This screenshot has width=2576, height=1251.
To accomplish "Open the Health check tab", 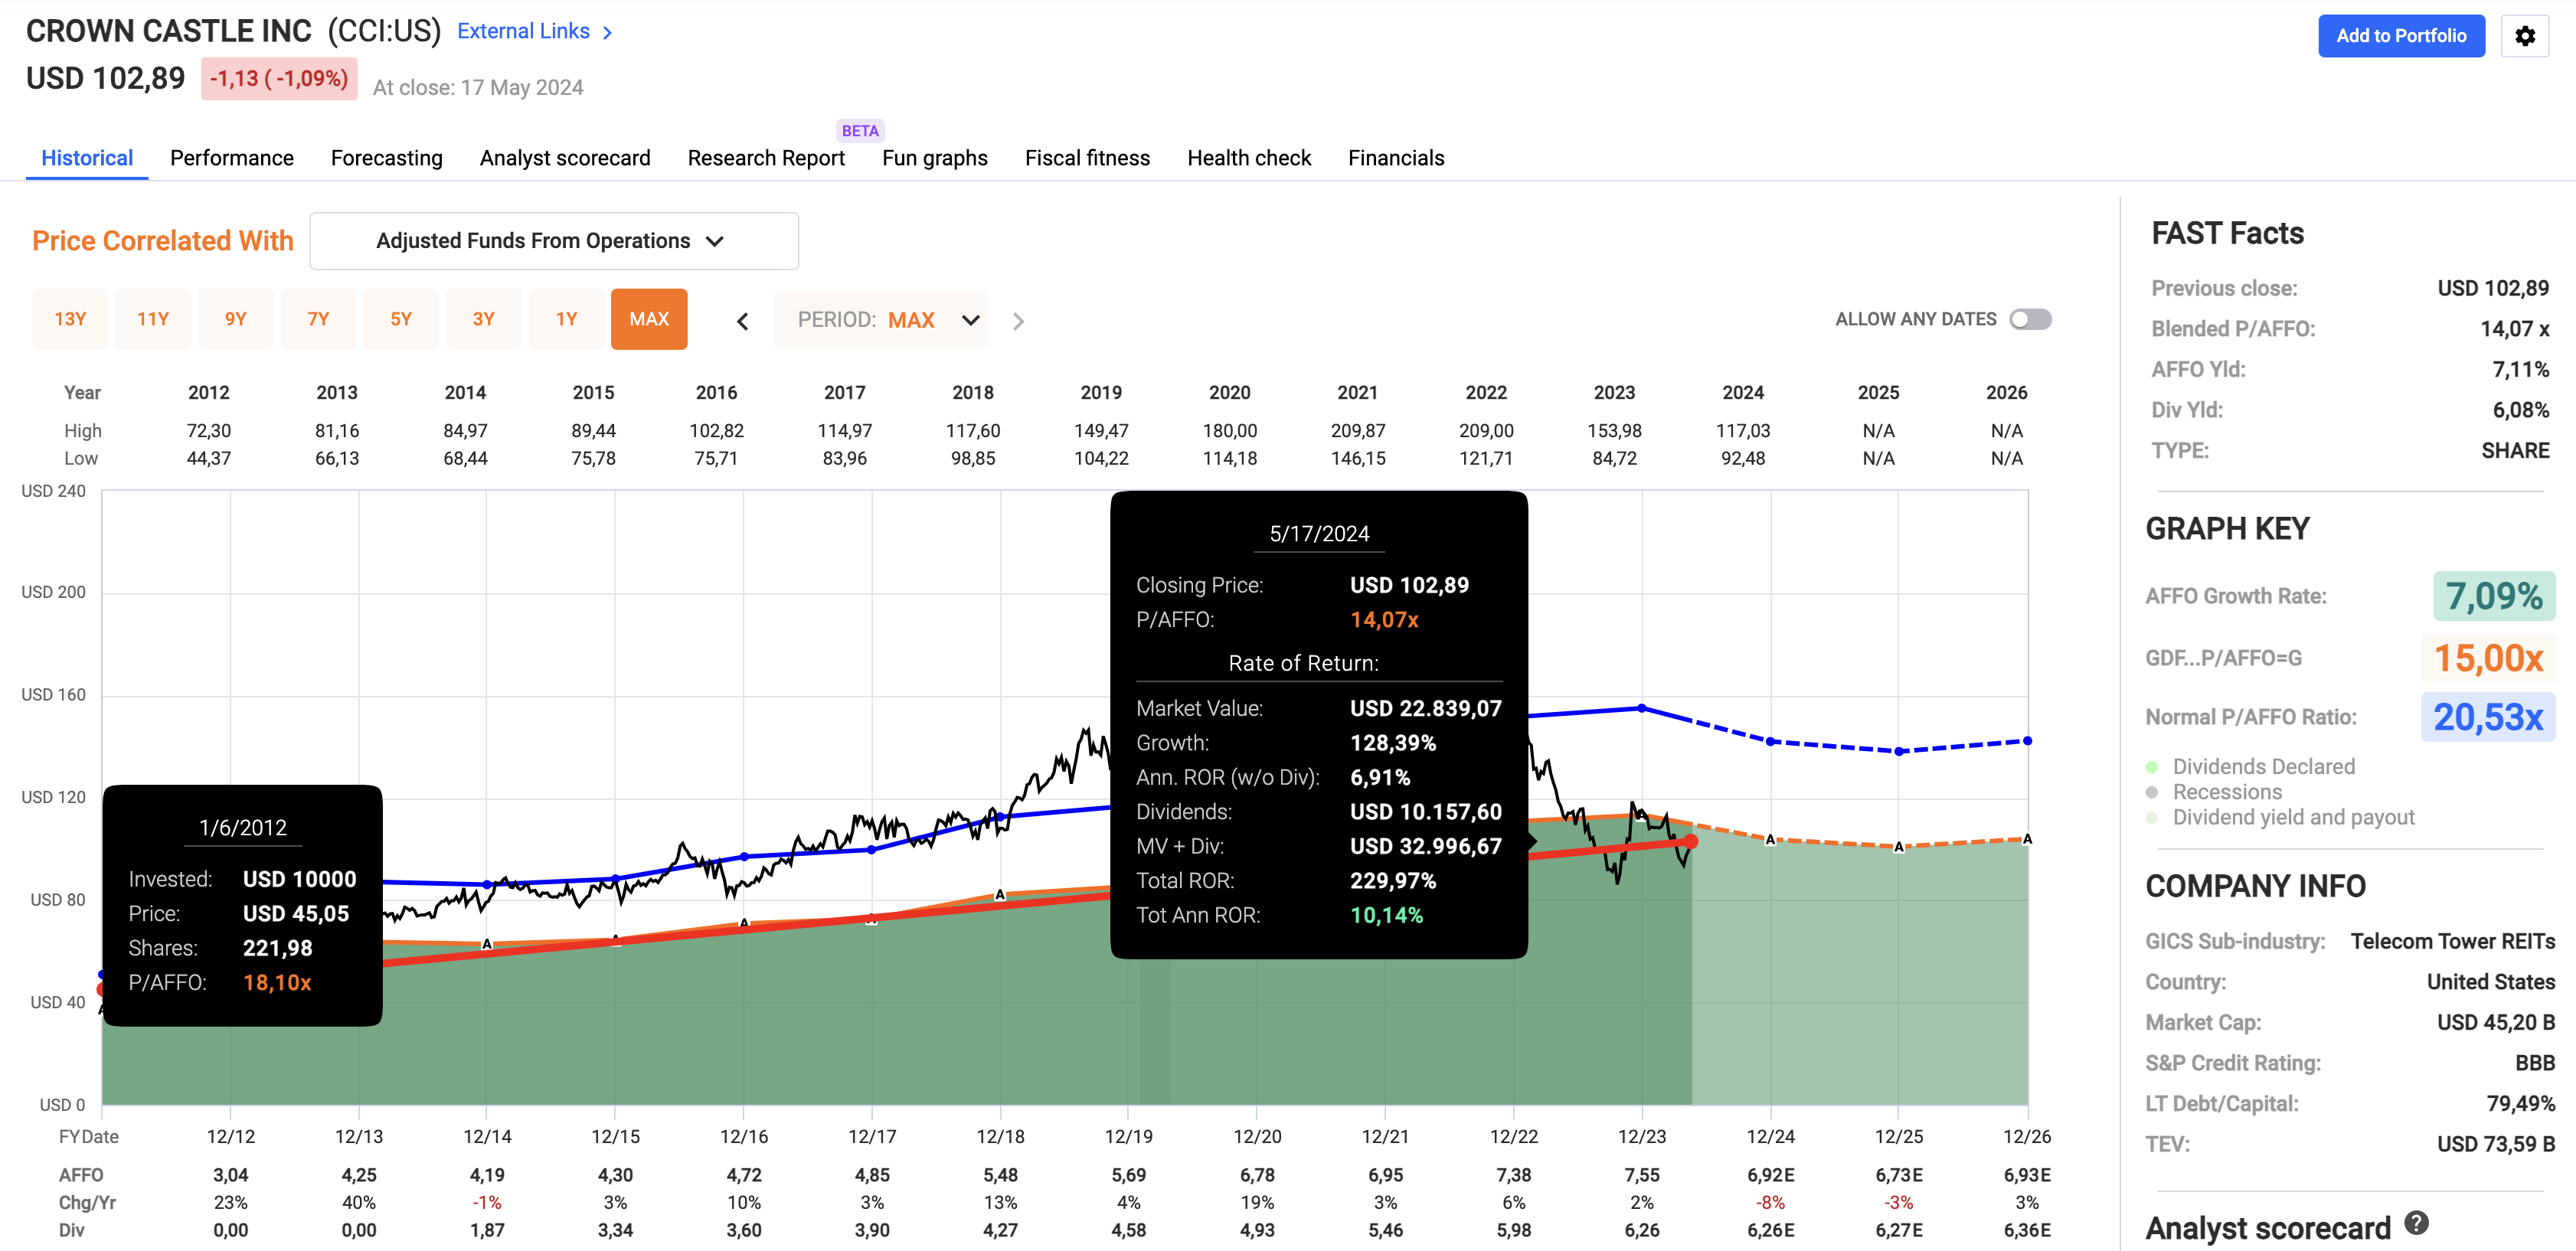I will click(1248, 158).
